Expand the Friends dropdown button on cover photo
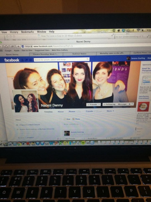151x202 pixels. pyautogui.click(x=93, y=104)
